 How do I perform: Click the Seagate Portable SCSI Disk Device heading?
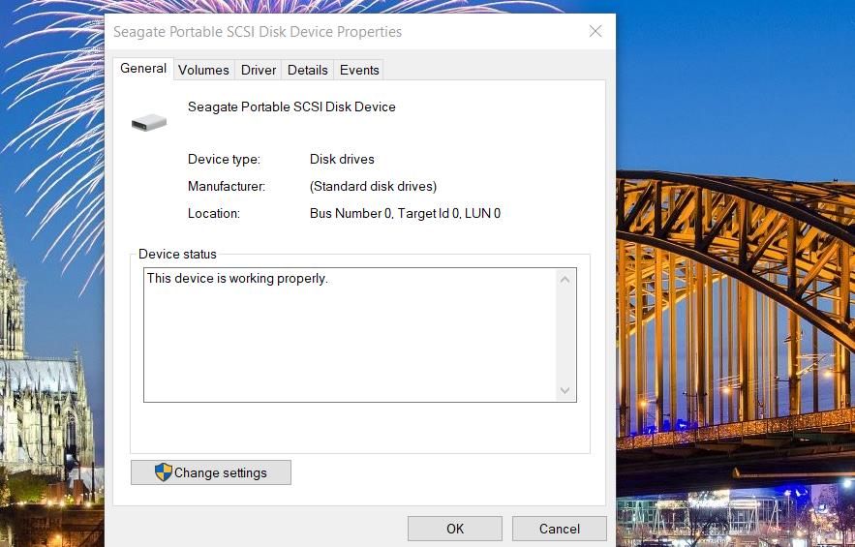point(291,107)
